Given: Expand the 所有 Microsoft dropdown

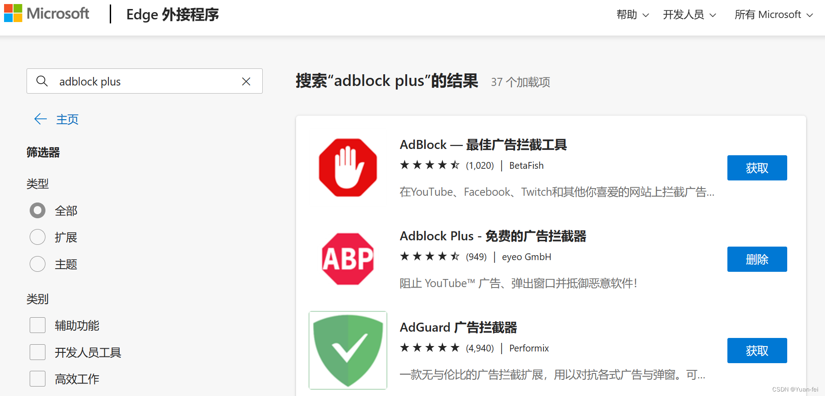Looking at the screenshot, I should point(774,15).
